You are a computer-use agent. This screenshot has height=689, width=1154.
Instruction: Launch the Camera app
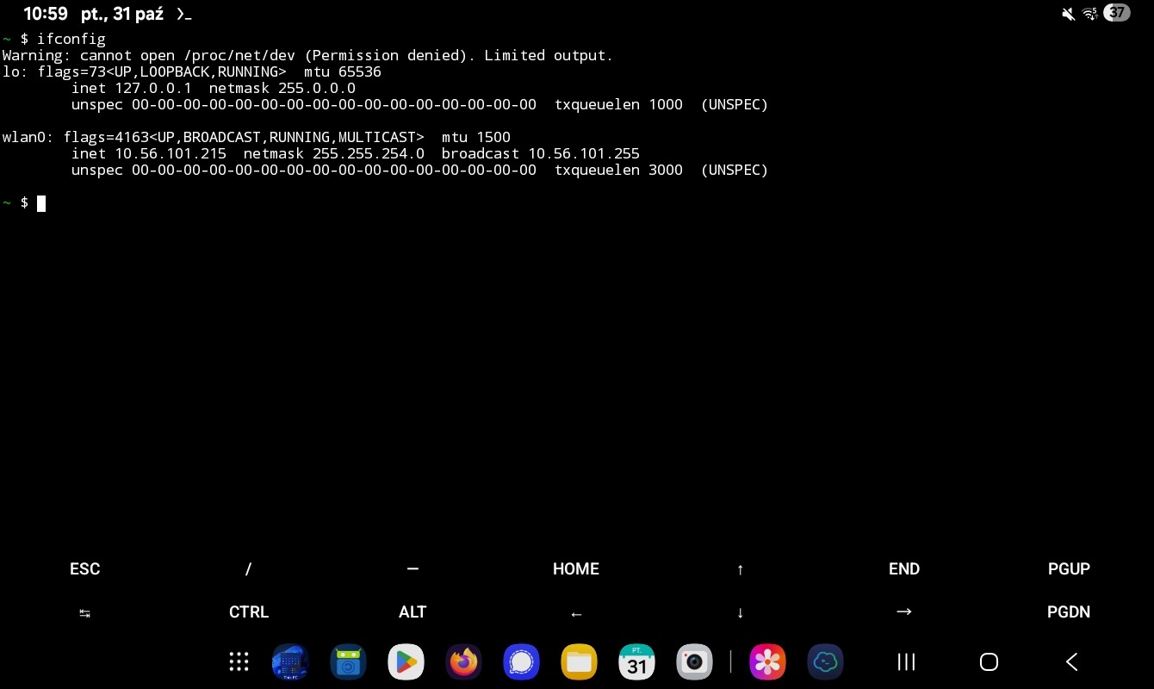coord(694,661)
